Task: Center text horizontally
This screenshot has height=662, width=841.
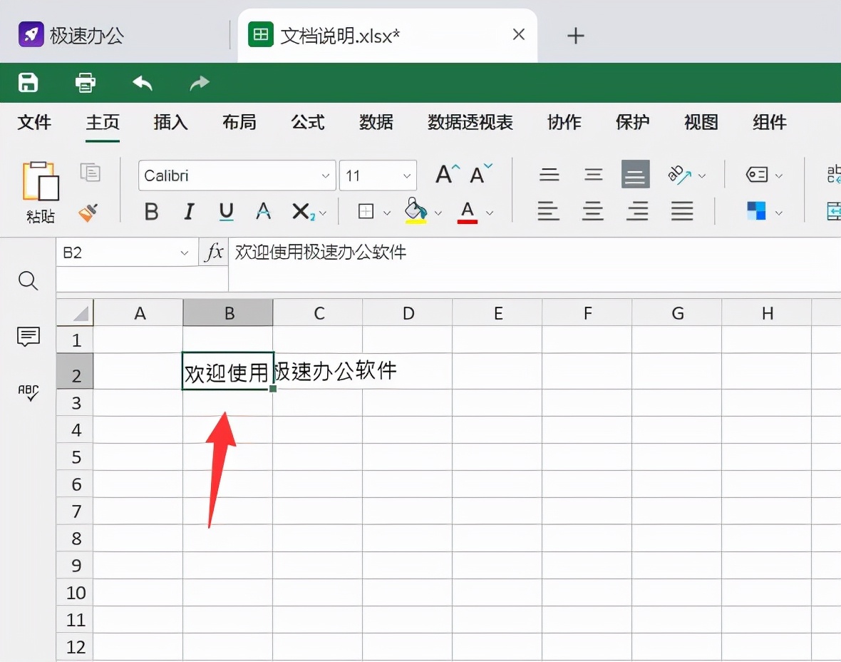Action: (x=593, y=211)
